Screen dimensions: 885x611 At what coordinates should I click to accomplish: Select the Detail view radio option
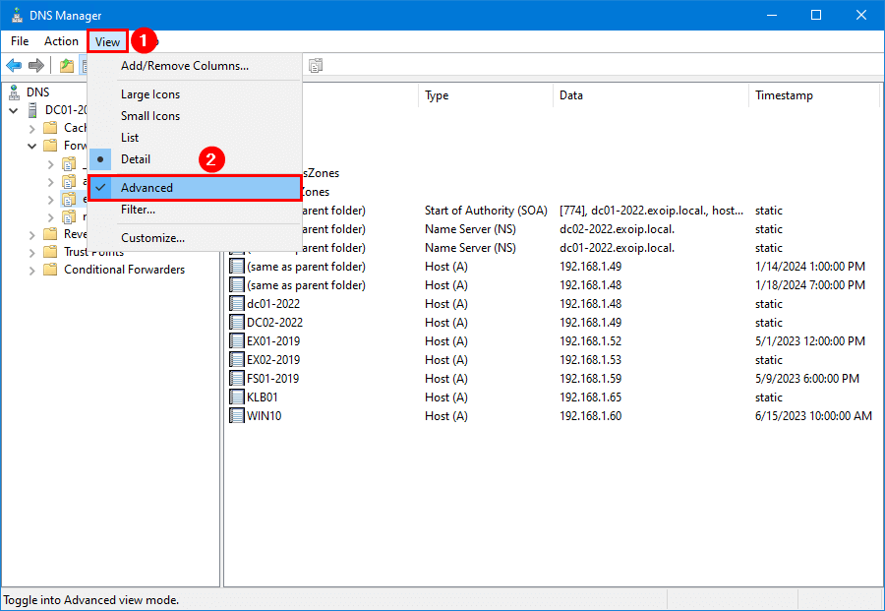pyautogui.click(x=136, y=159)
